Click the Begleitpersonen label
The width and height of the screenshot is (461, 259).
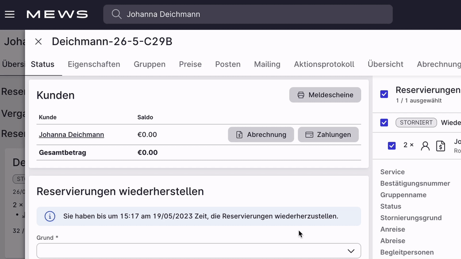pyautogui.click(x=407, y=252)
